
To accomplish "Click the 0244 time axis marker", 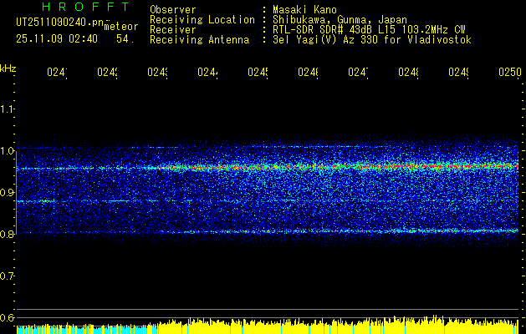I will point(207,73).
